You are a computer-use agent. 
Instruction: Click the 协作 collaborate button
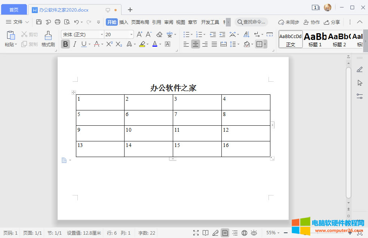[312, 22]
